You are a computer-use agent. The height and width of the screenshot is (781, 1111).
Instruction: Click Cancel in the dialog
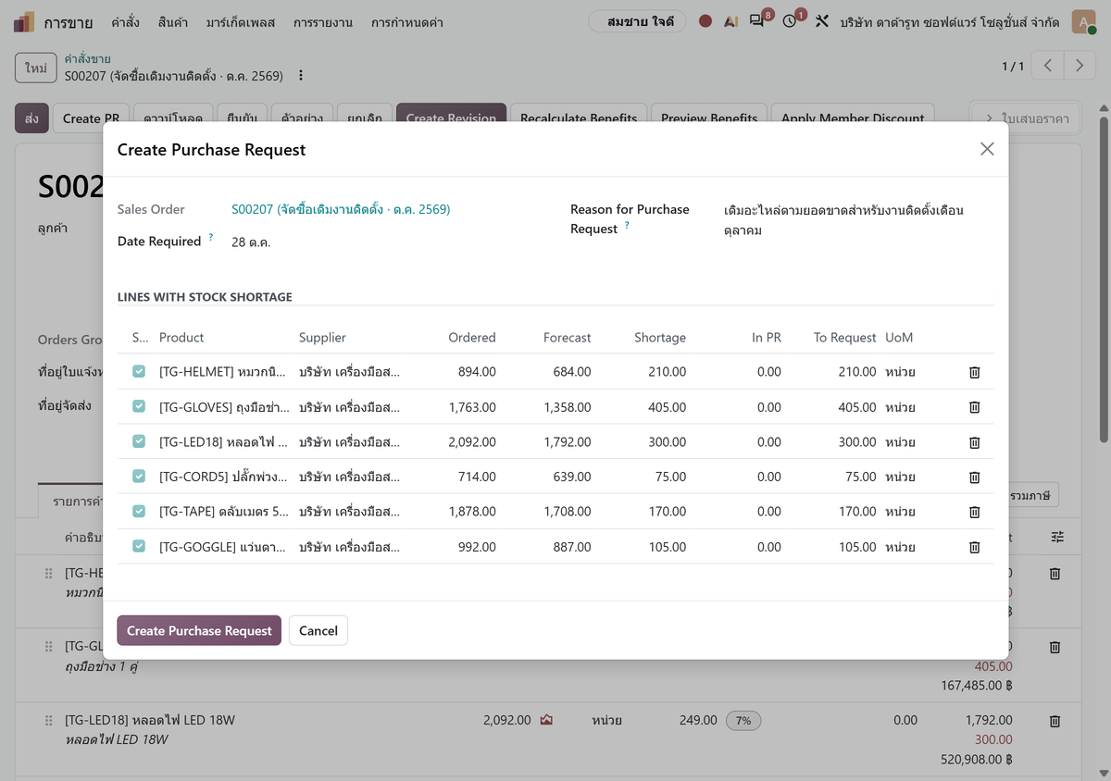pos(318,630)
